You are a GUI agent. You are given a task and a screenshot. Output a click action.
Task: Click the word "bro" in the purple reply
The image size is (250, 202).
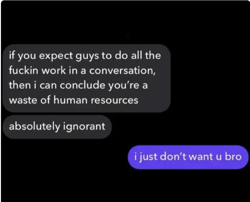[x=233, y=157]
